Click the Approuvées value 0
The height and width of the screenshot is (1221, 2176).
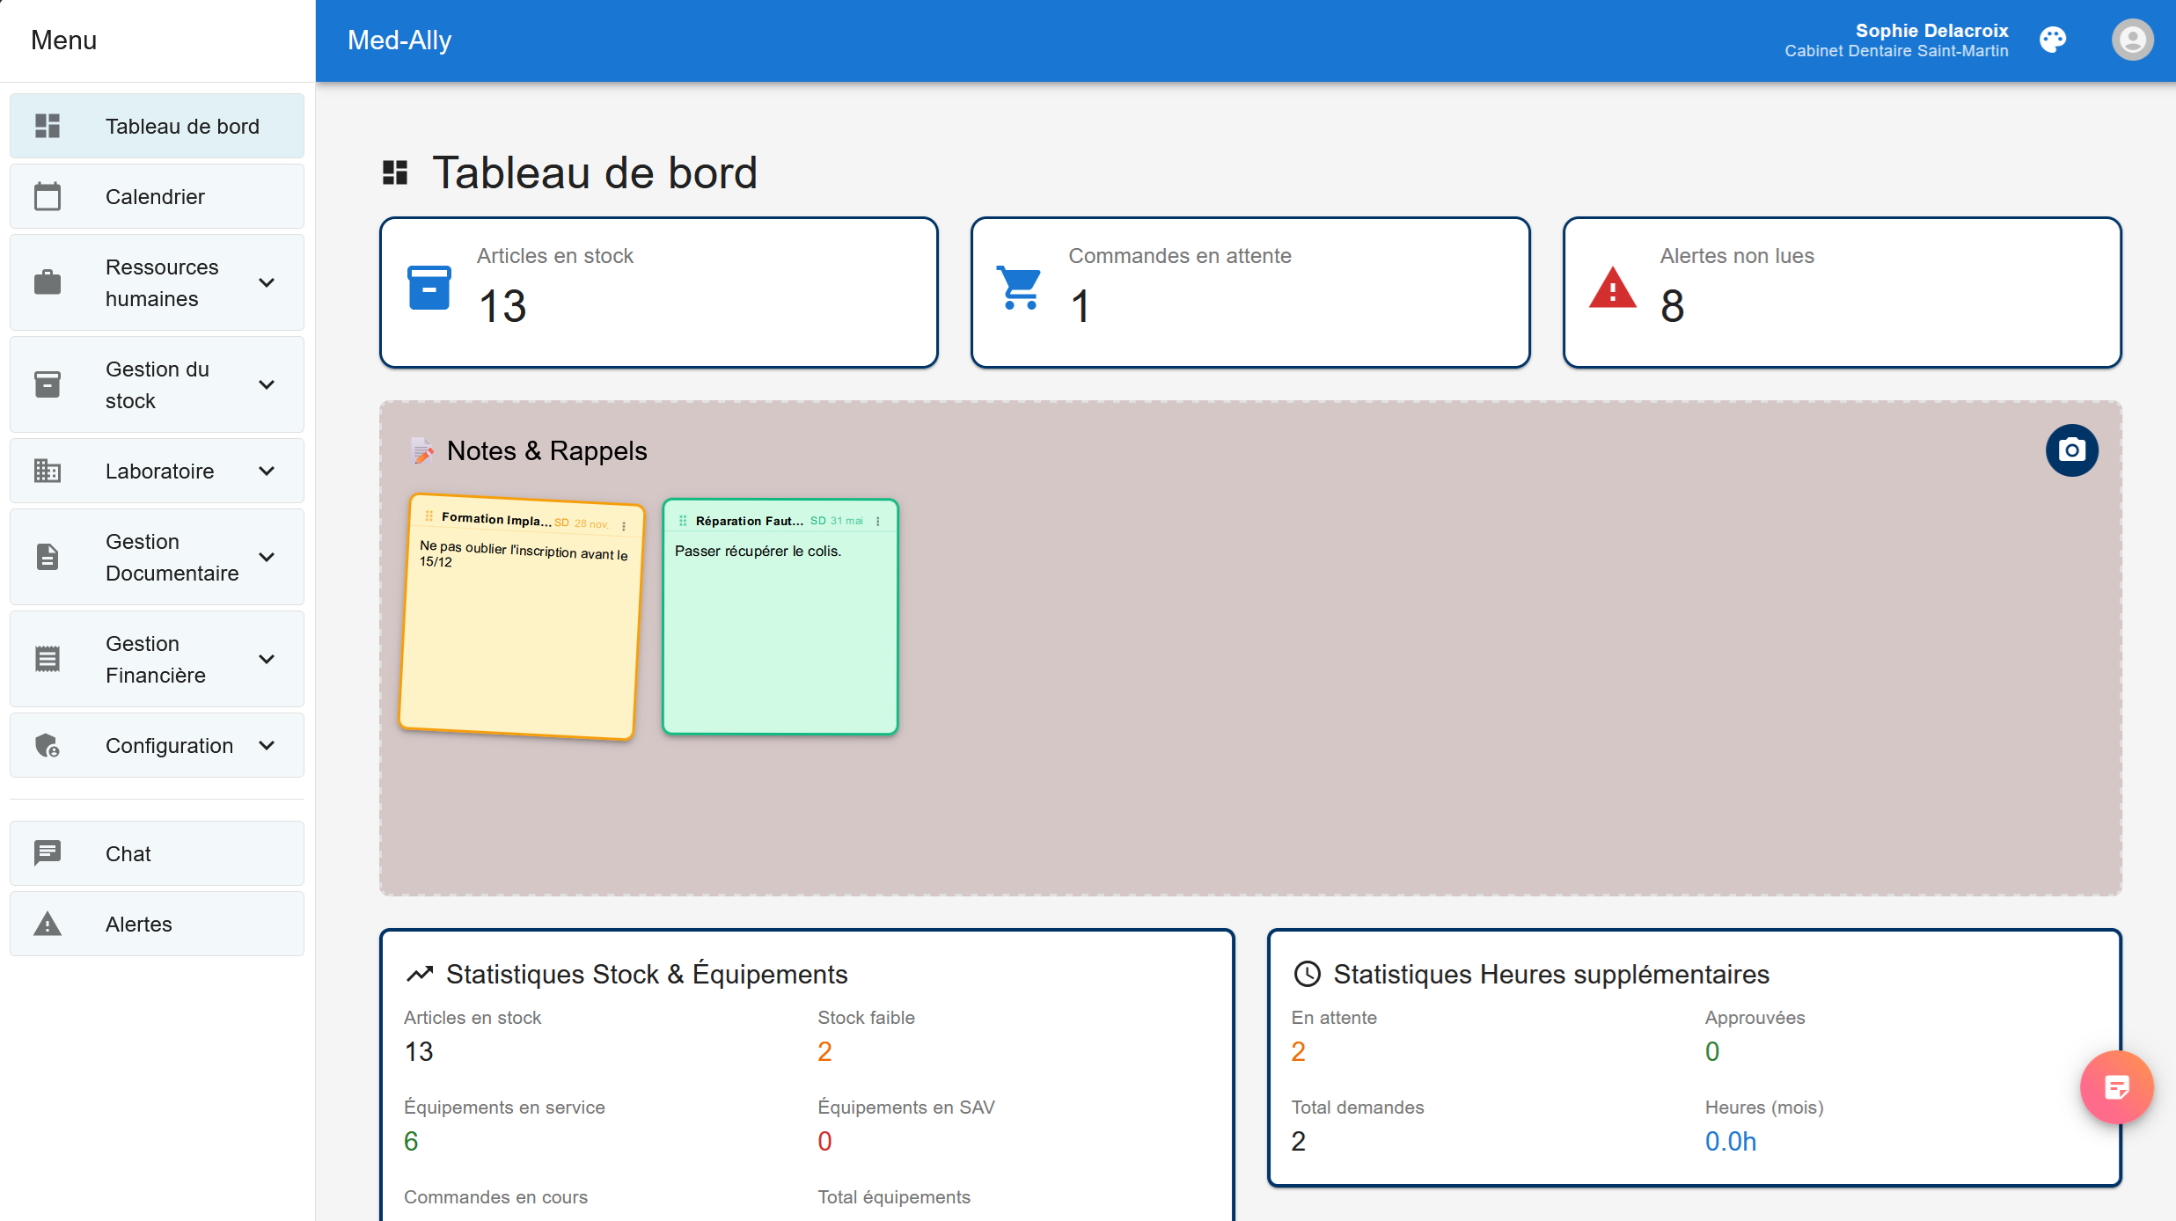coord(1711,1051)
